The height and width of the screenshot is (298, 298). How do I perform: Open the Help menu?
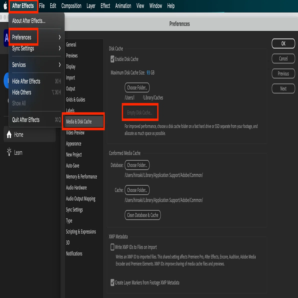tap(171, 6)
